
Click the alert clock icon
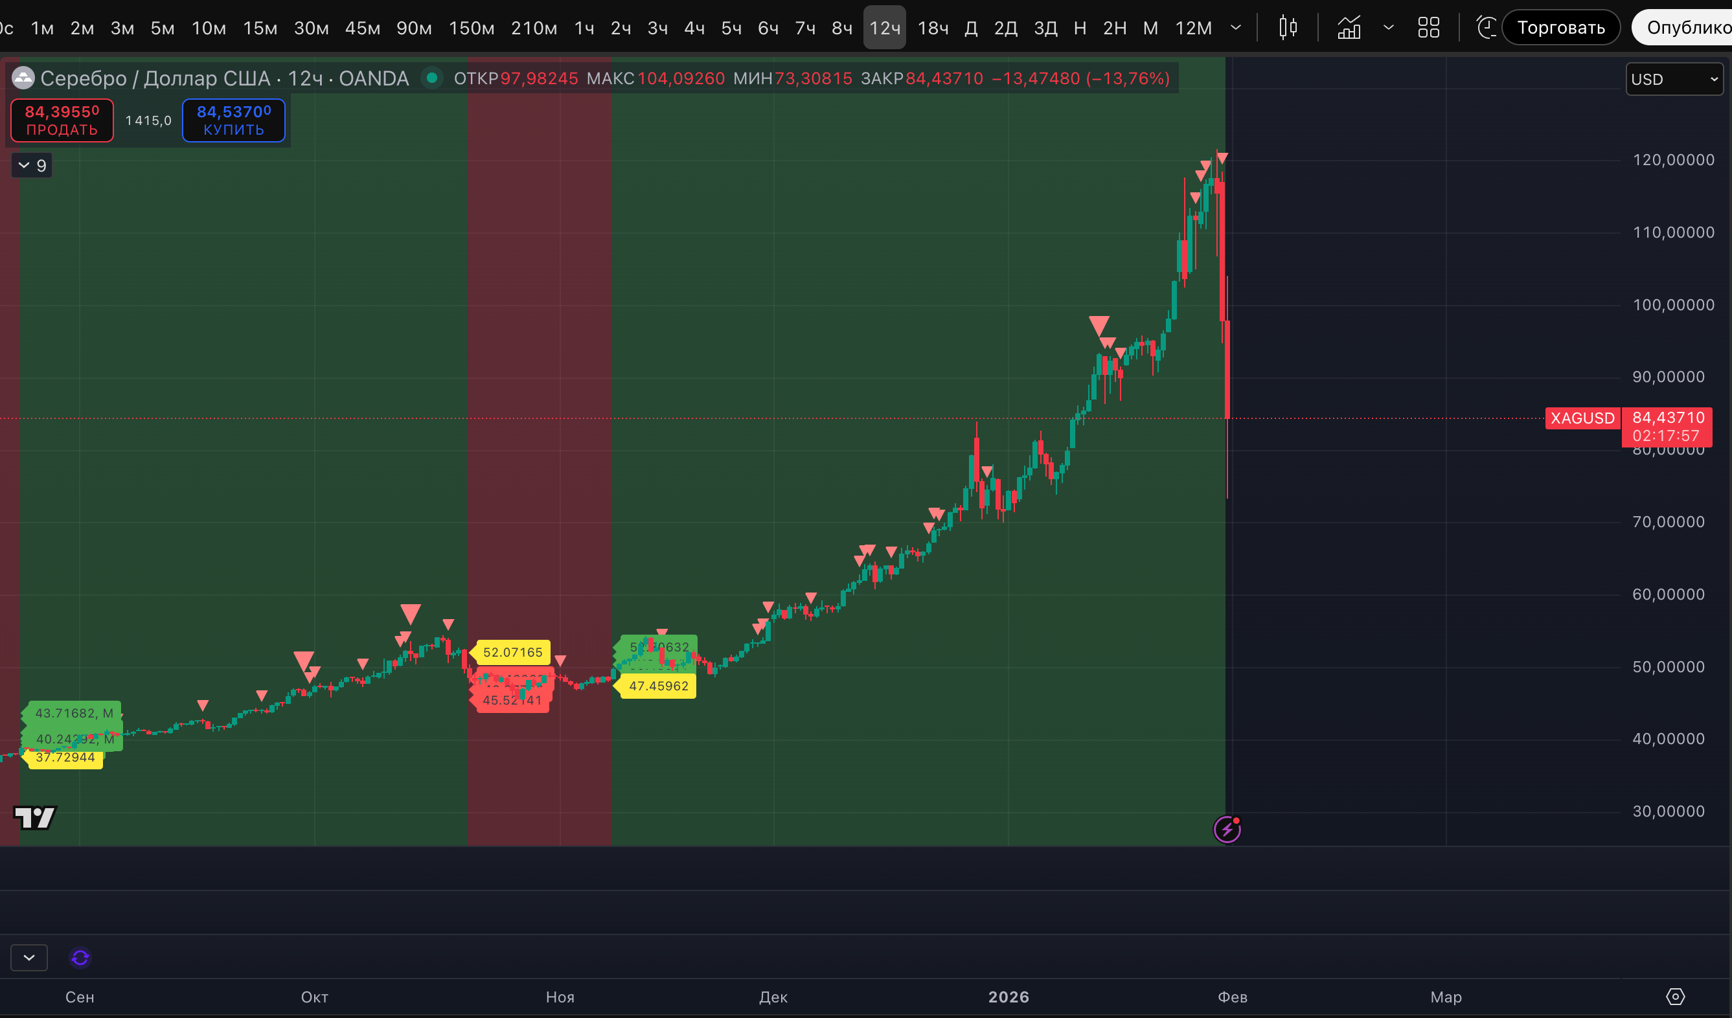1486,27
